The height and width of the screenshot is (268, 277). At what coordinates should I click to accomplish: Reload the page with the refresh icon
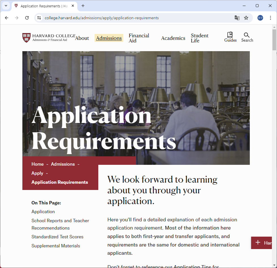click(27, 18)
